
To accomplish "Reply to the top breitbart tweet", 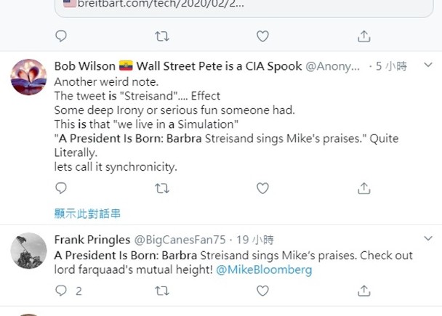I will 61,36.
